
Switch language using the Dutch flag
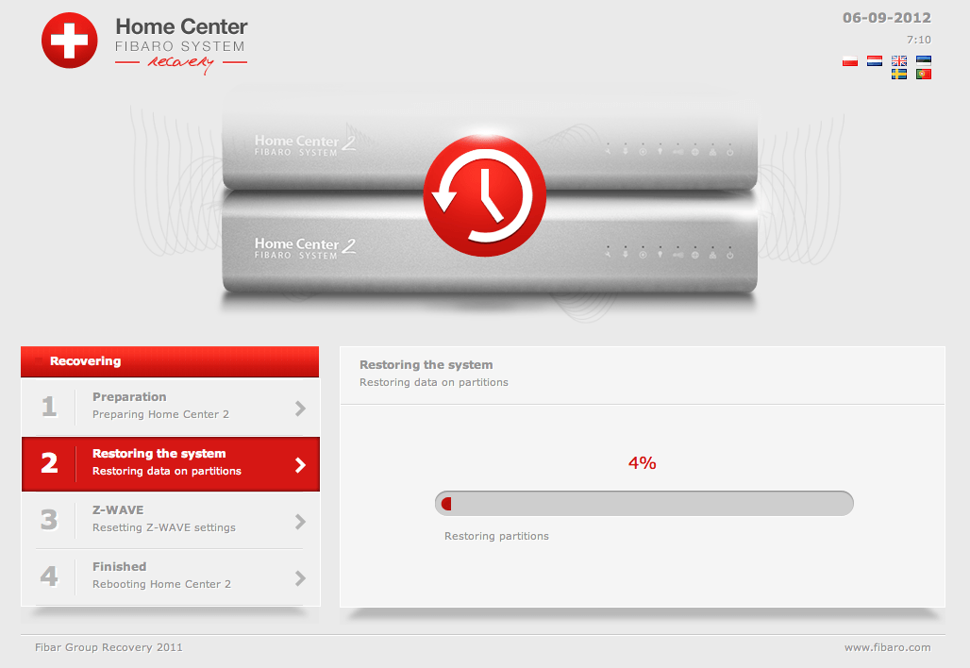click(x=874, y=60)
